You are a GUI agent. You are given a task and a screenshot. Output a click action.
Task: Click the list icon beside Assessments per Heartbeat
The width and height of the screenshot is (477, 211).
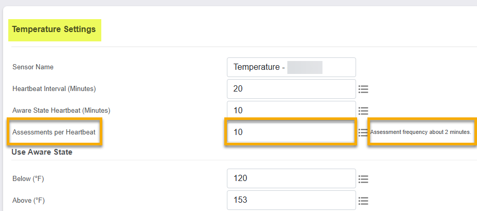pos(363,132)
